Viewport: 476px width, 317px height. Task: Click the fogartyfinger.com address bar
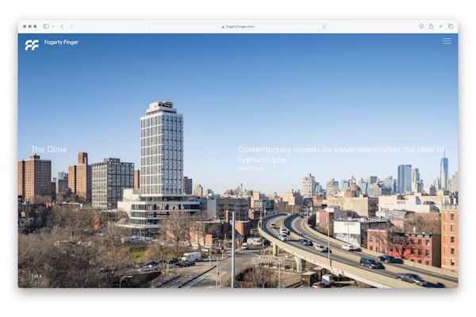click(x=238, y=27)
